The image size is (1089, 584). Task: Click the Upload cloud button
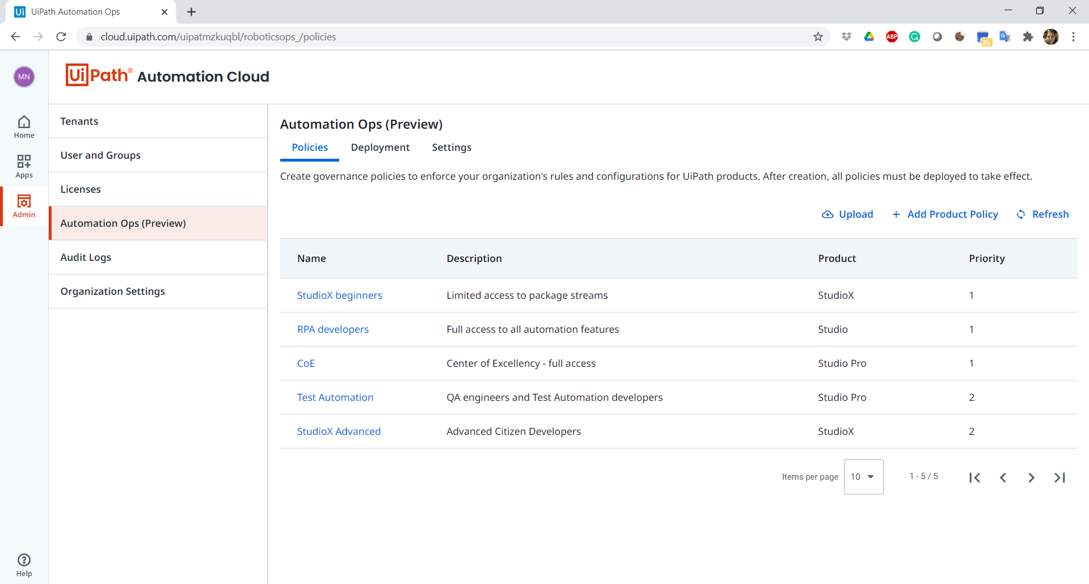[847, 214]
